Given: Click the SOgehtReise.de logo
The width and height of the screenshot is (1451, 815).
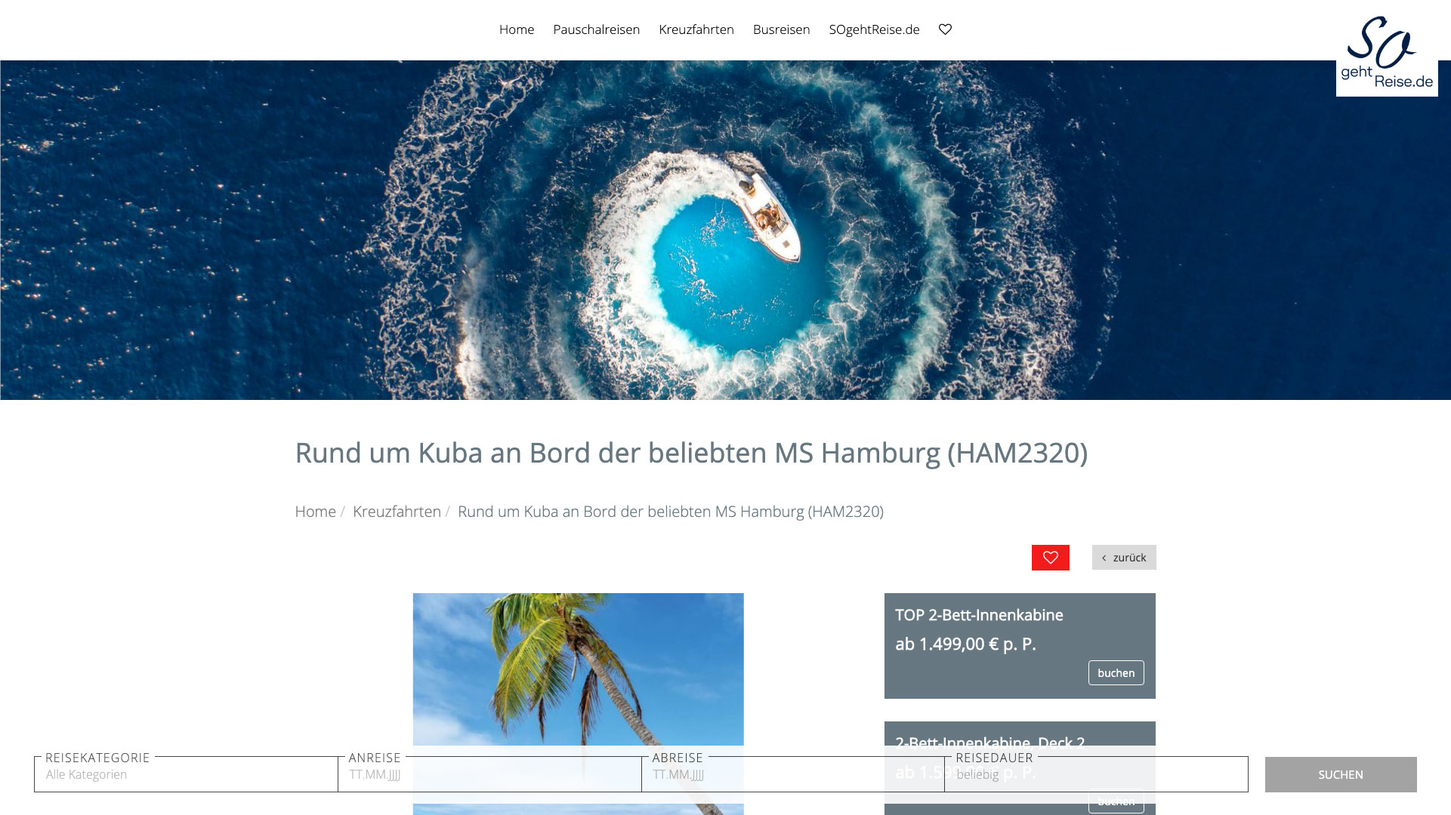Looking at the screenshot, I should pos(1387,53).
